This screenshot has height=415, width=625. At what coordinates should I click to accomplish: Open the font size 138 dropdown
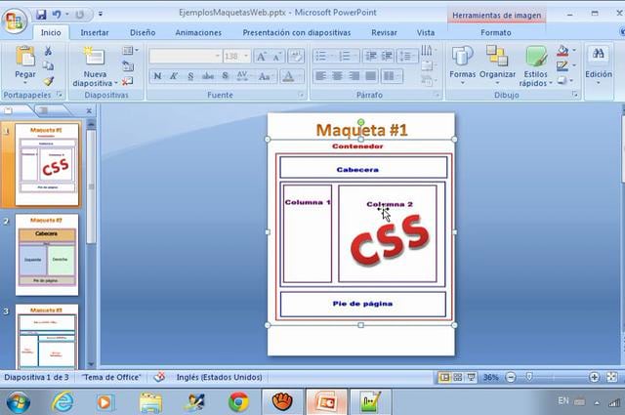click(x=246, y=57)
